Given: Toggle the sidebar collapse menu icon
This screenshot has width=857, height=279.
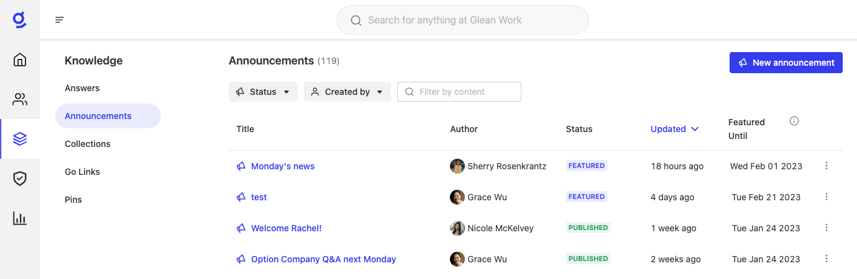Looking at the screenshot, I should click(60, 20).
